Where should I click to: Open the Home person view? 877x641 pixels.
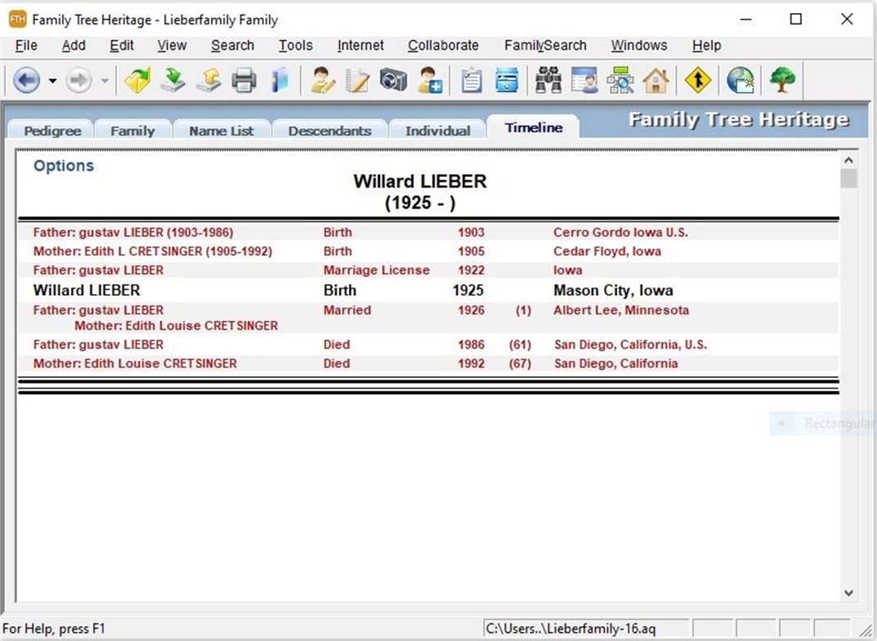pos(657,80)
